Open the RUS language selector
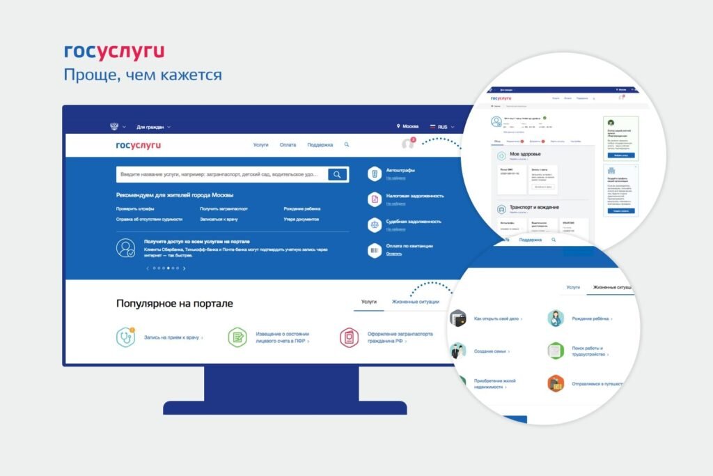Viewport: 713px width, 476px height. click(x=441, y=128)
